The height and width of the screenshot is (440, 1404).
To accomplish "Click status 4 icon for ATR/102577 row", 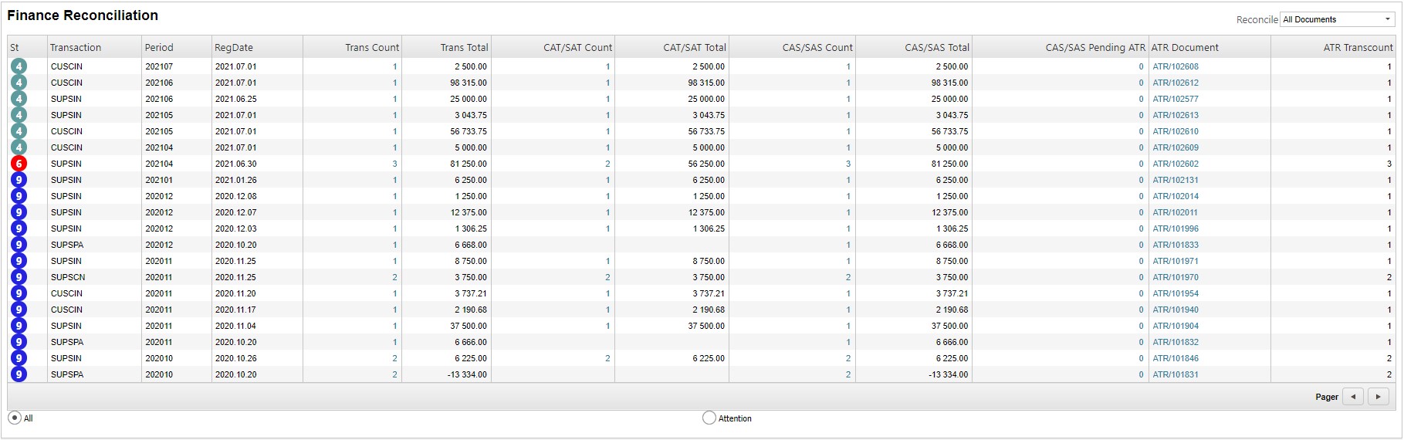I will tap(19, 99).
